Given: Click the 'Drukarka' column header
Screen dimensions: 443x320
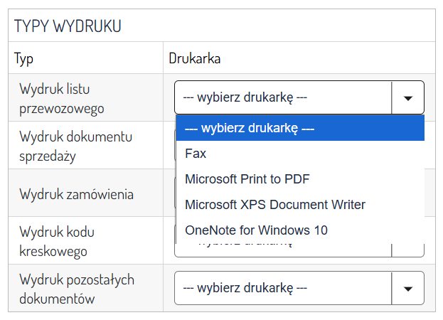Looking at the screenshot, I should pos(194,59).
